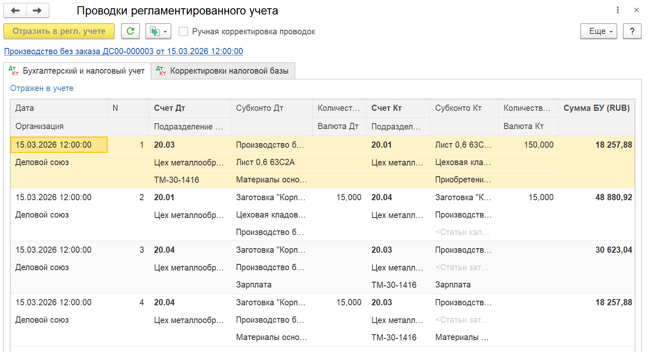Switch to Бухгалтерский и налоговый учет tab
The width and height of the screenshot is (653, 352).
[x=77, y=71]
